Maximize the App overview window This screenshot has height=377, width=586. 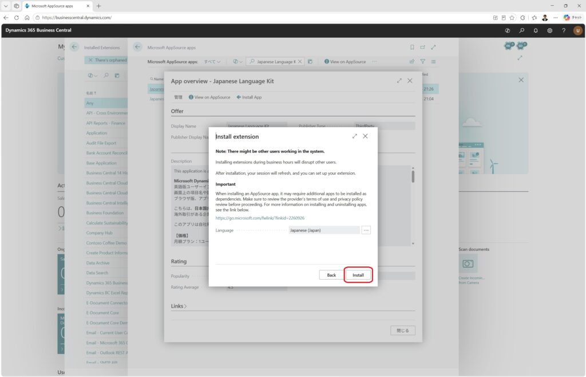[x=399, y=81]
